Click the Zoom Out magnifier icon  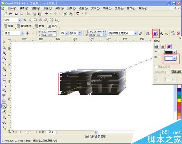point(30,20)
